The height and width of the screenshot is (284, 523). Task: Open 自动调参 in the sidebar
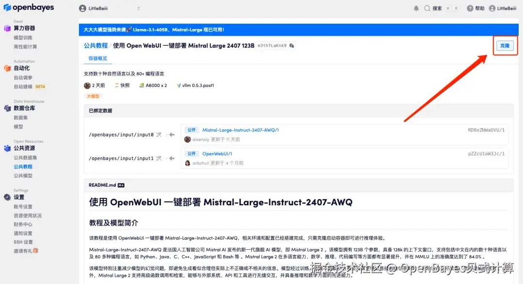coord(23,77)
